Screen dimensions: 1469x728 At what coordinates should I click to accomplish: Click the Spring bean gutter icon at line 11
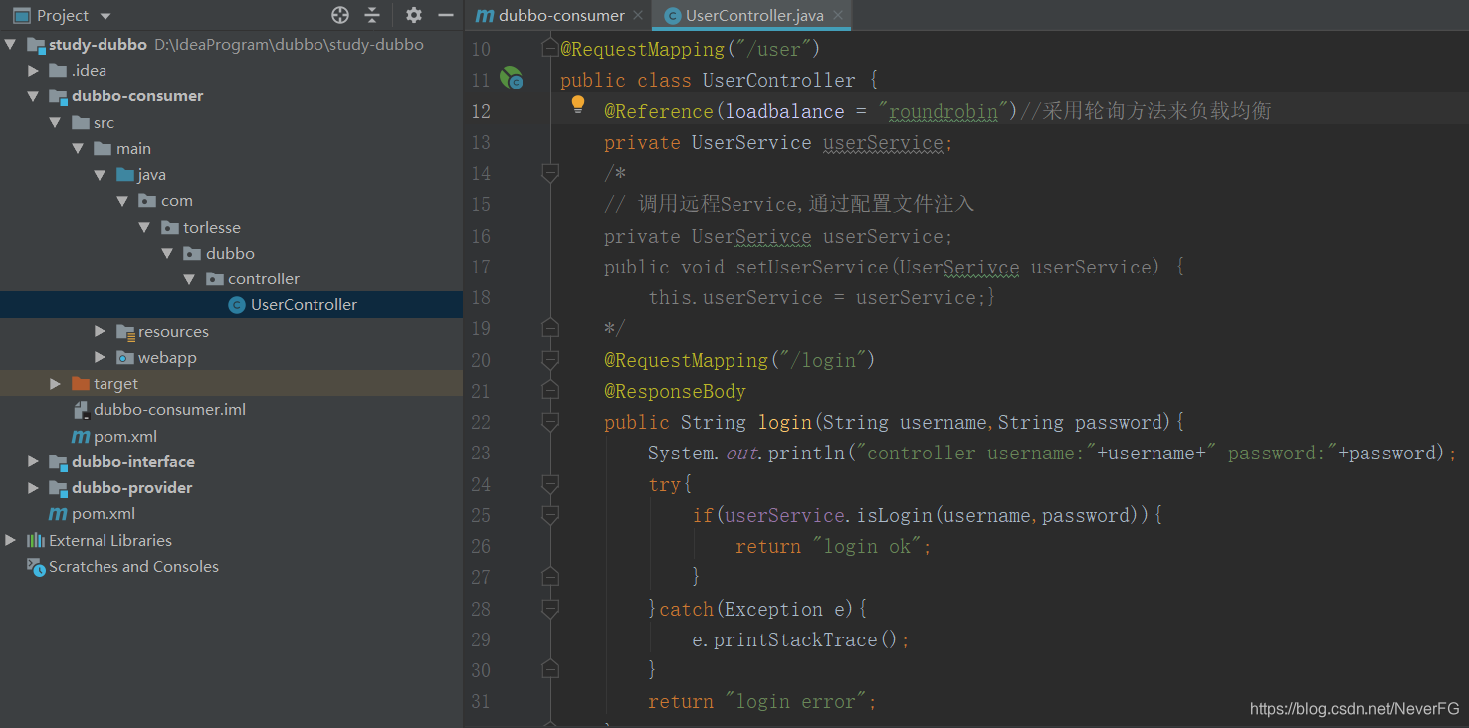coord(511,77)
